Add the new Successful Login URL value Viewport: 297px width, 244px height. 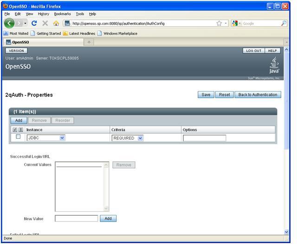tap(108, 218)
